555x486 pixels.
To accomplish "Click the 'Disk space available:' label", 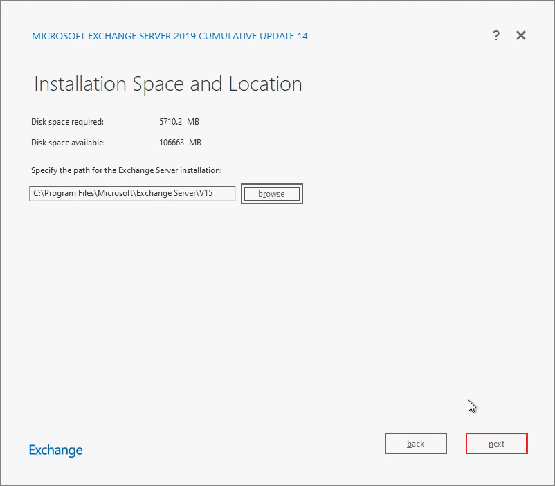I will pos(68,143).
